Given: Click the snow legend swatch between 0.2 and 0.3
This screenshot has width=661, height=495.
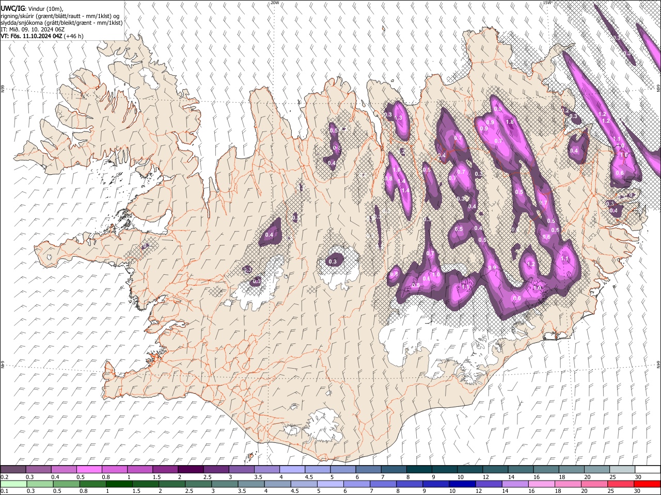Looking at the screenshot, I should pyautogui.click(x=13, y=470).
